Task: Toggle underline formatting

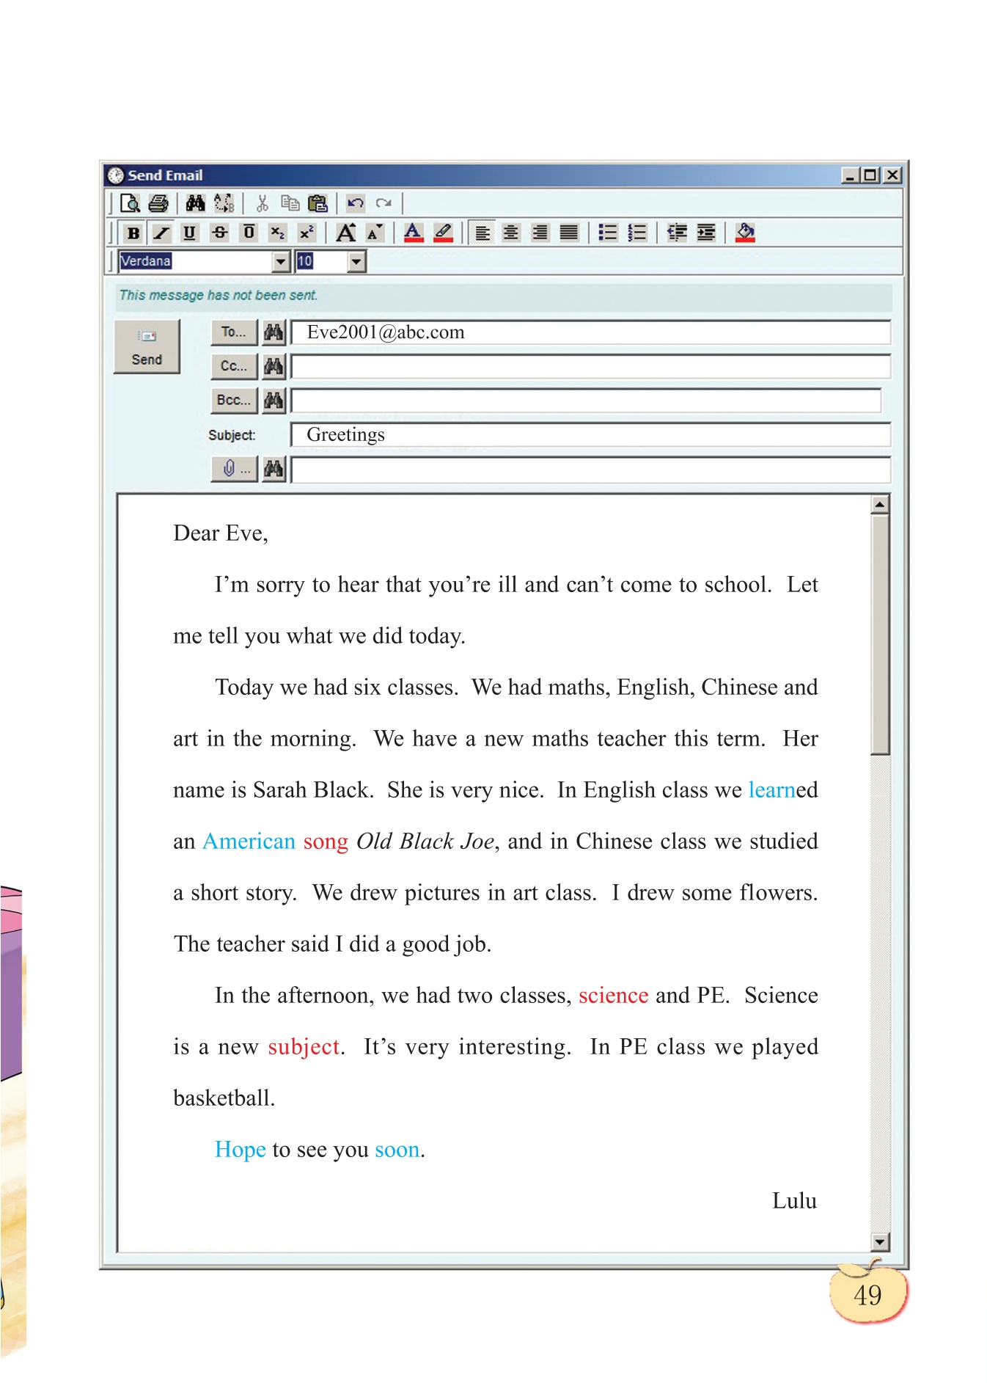Action: (189, 233)
